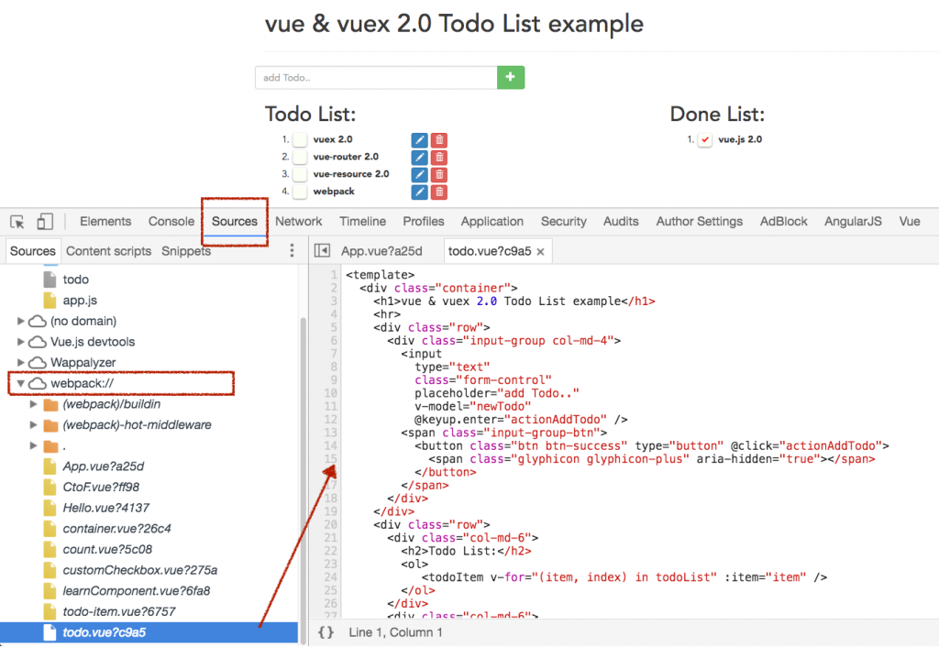The height and width of the screenshot is (647, 939).
Task: Edit the webpack todo item
Action: point(419,192)
